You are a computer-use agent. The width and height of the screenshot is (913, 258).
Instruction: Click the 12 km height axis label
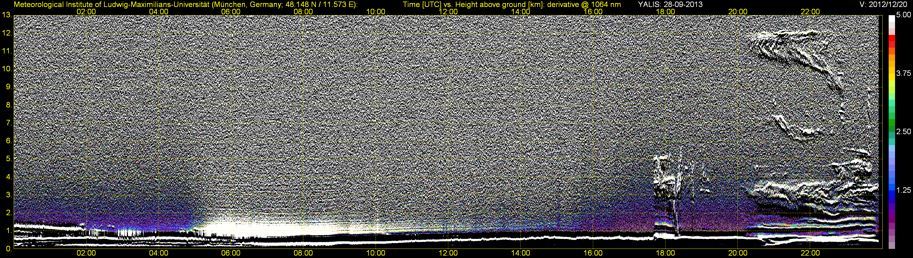[6, 33]
